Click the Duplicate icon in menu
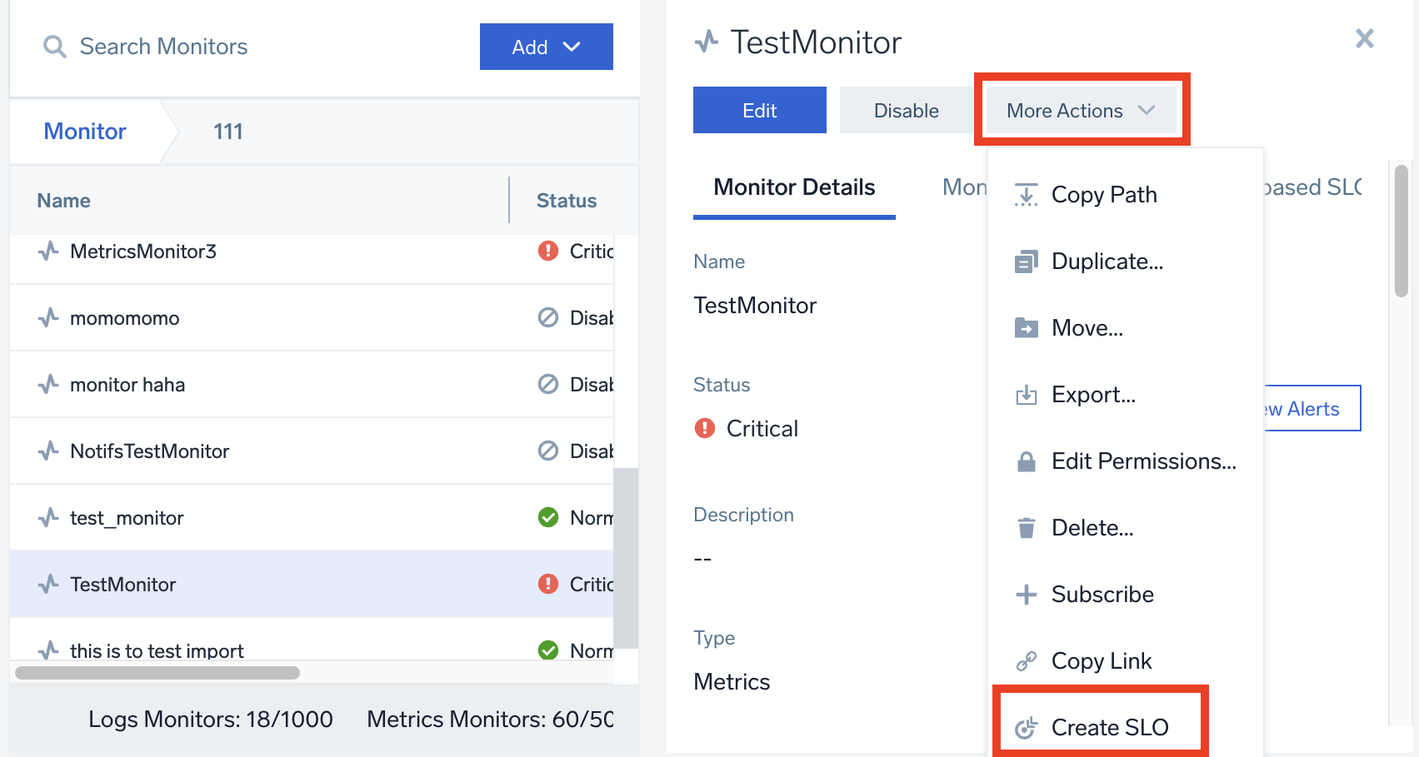Image resolution: width=1419 pixels, height=757 pixels. [1026, 261]
